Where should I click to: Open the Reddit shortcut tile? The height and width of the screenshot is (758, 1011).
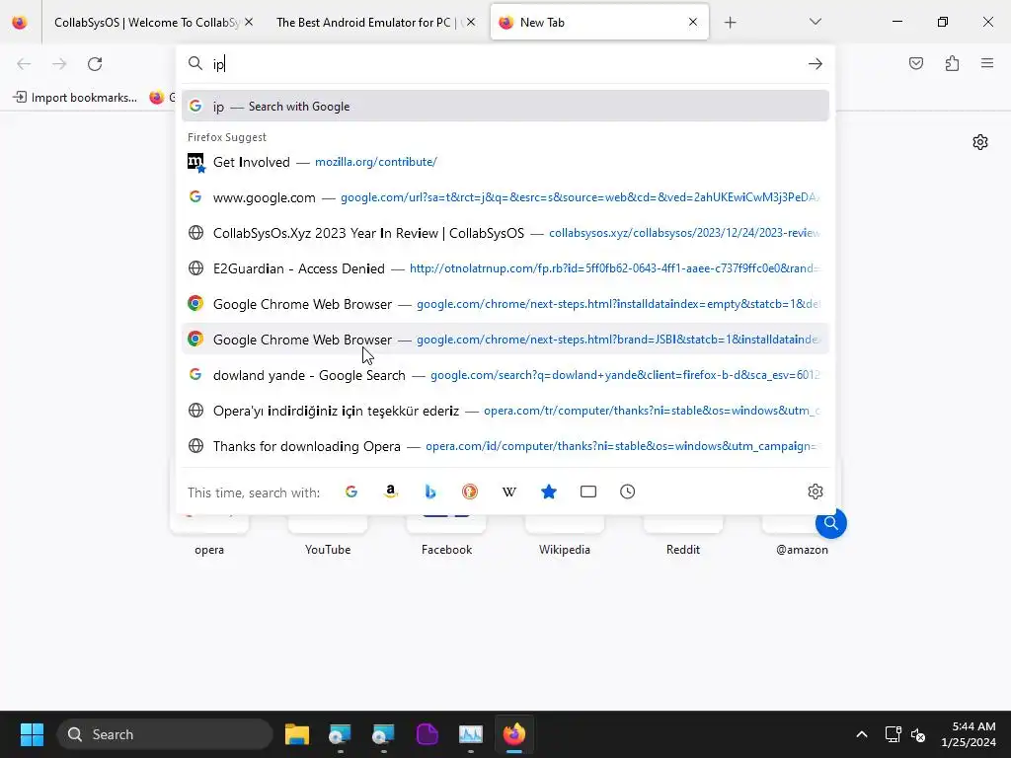pyautogui.click(x=683, y=534)
